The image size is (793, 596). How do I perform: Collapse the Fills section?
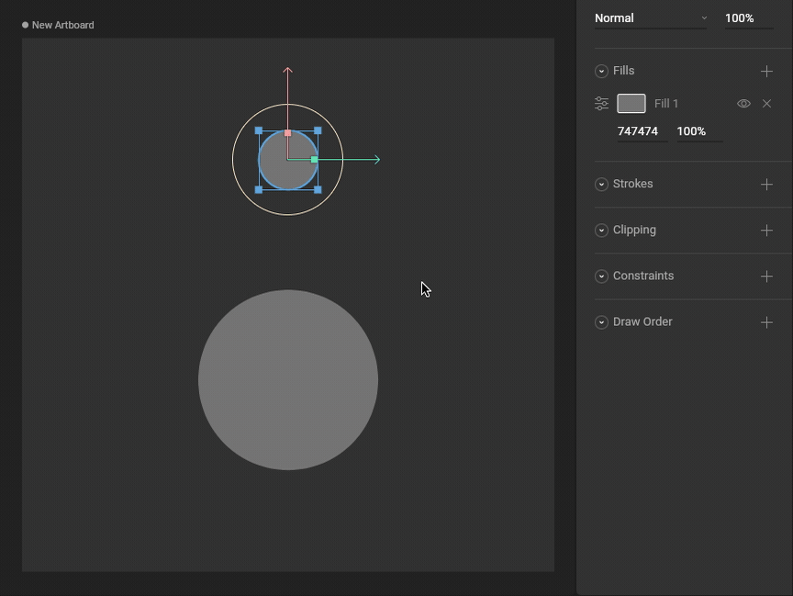click(601, 71)
